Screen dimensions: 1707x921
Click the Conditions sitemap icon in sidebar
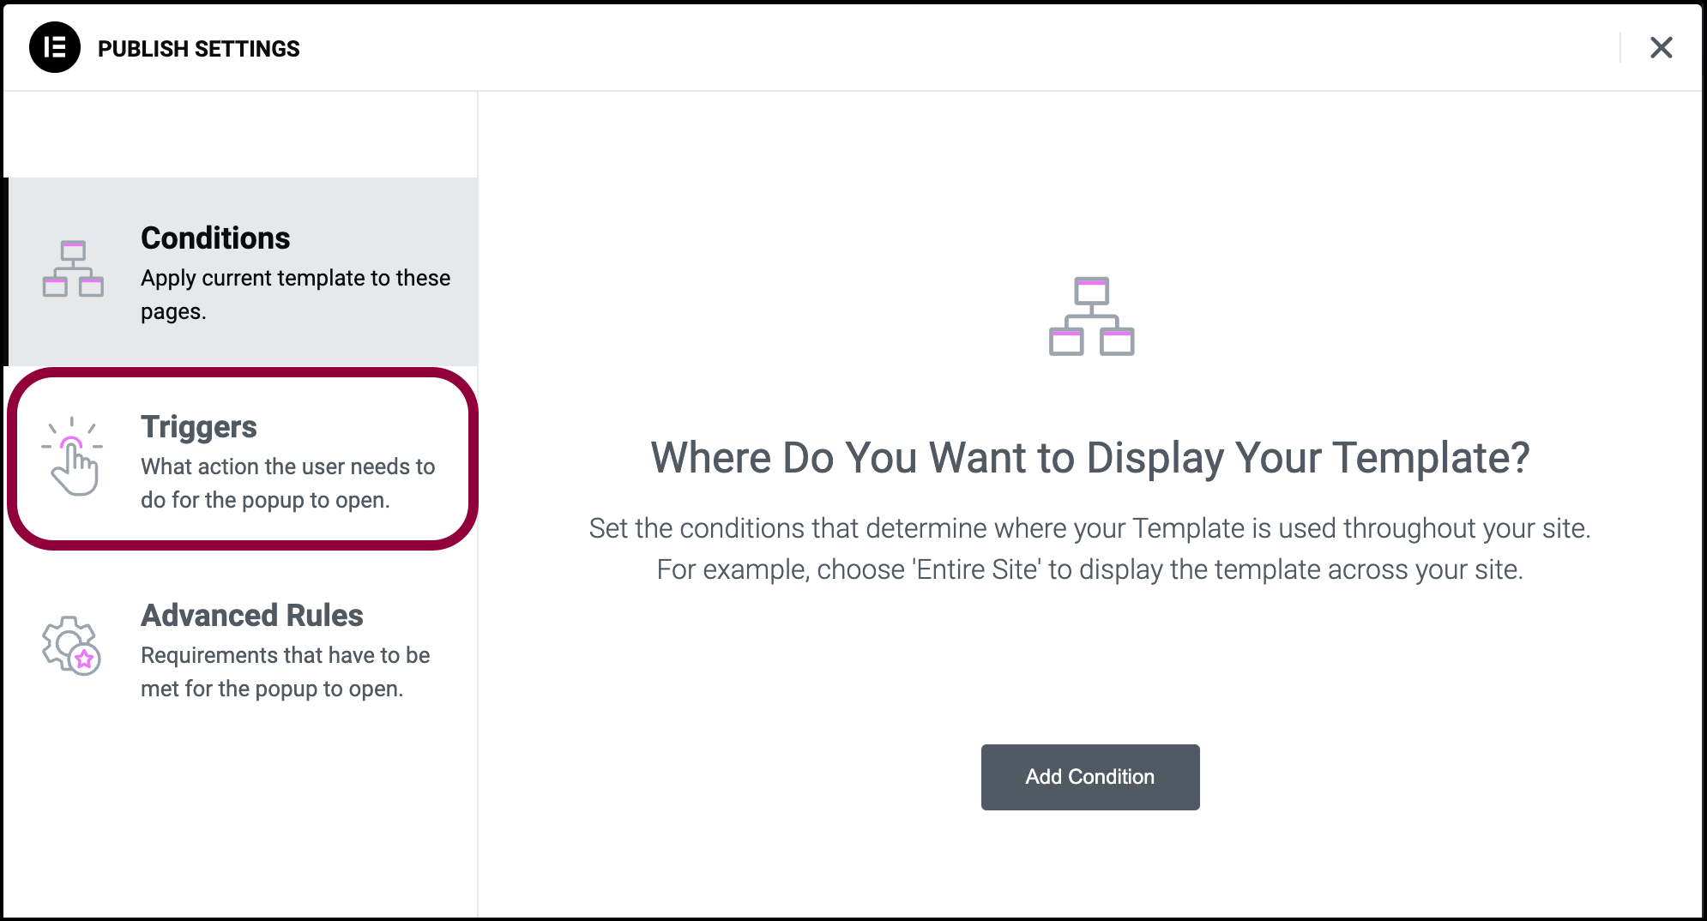[x=73, y=268]
